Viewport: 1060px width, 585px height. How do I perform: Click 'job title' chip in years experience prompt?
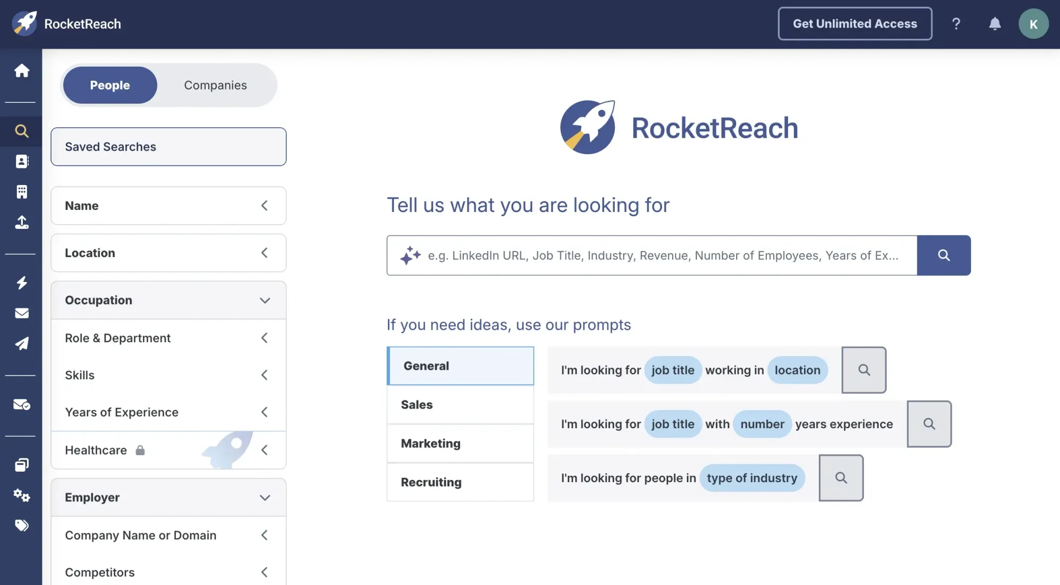(673, 424)
